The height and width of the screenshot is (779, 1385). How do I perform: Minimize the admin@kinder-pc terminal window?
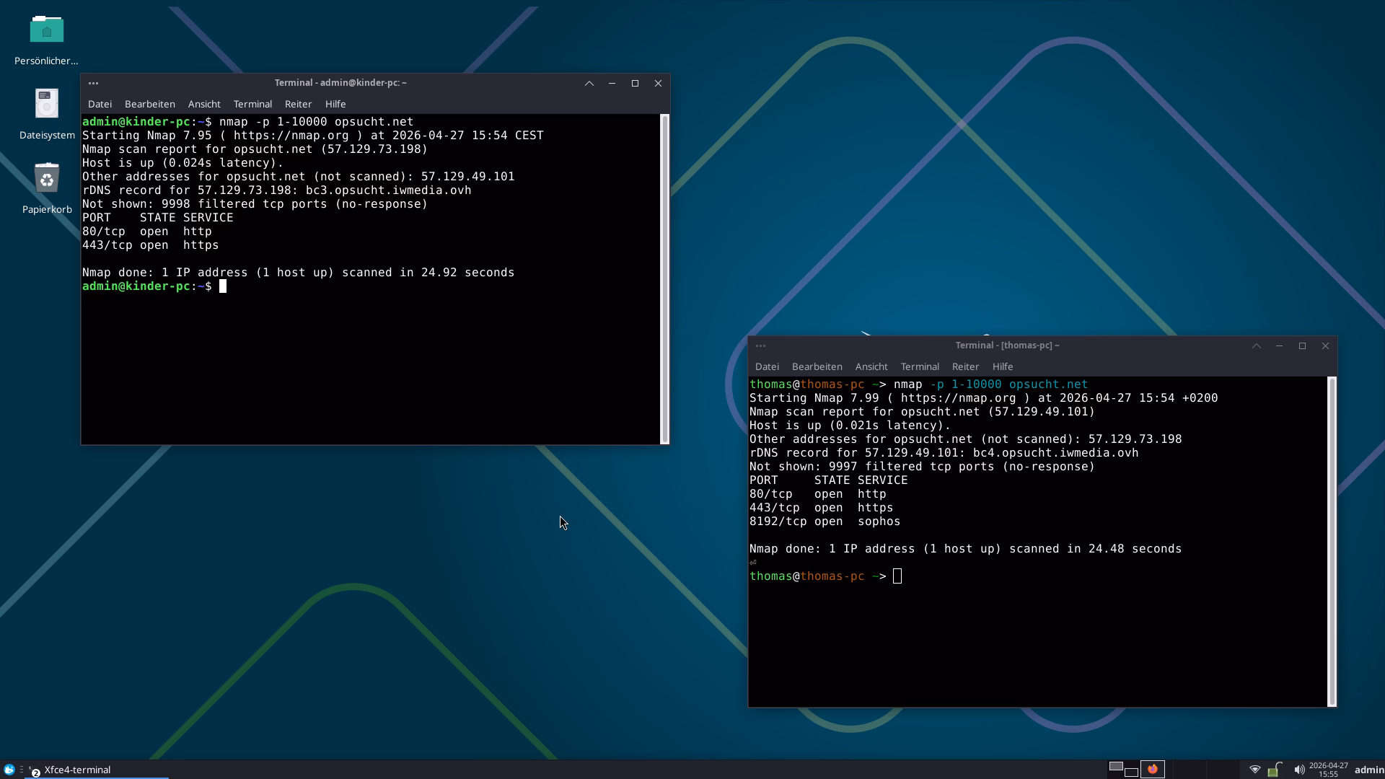click(x=612, y=83)
